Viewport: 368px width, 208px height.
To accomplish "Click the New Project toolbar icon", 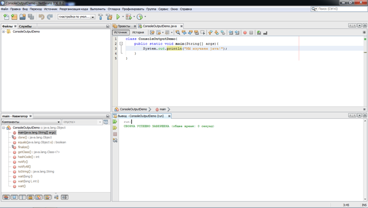I will 14,17.
